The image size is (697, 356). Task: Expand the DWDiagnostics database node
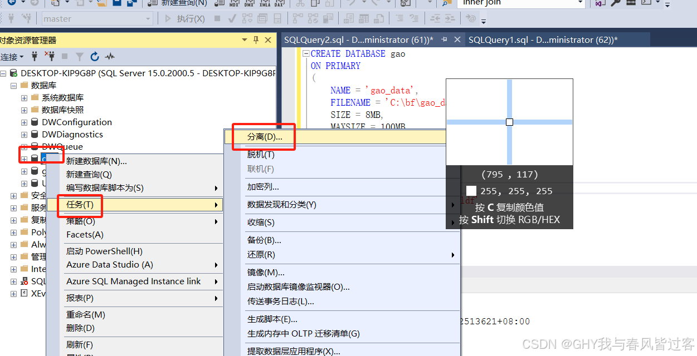25,135
